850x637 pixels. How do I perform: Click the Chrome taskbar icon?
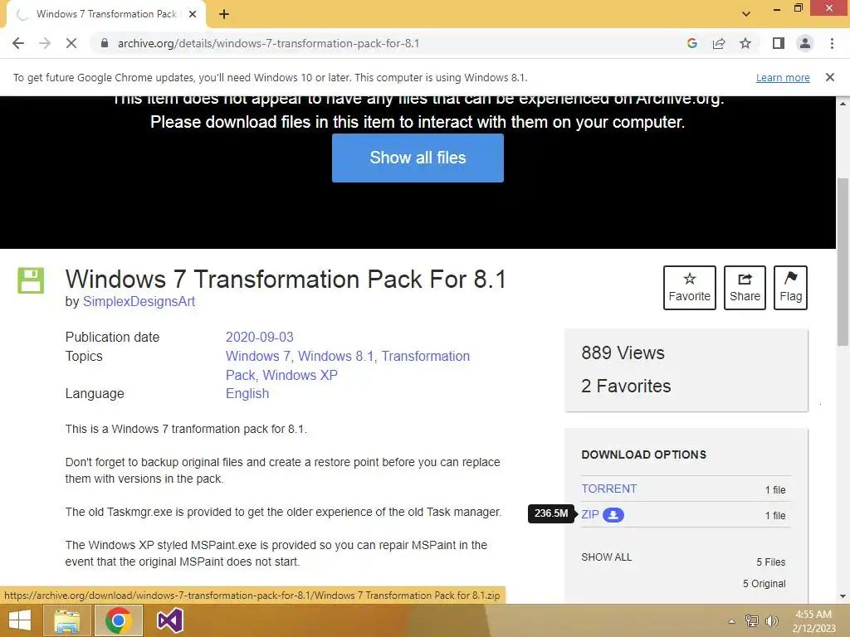tap(118, 620)
